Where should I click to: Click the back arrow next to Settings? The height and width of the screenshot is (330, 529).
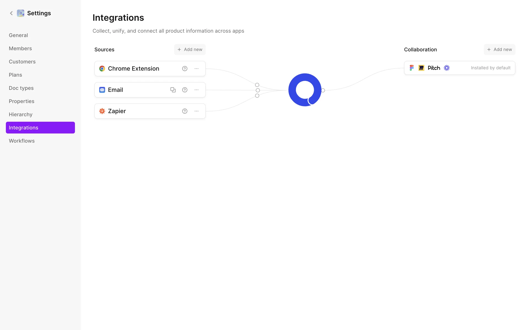pos(11,13)
